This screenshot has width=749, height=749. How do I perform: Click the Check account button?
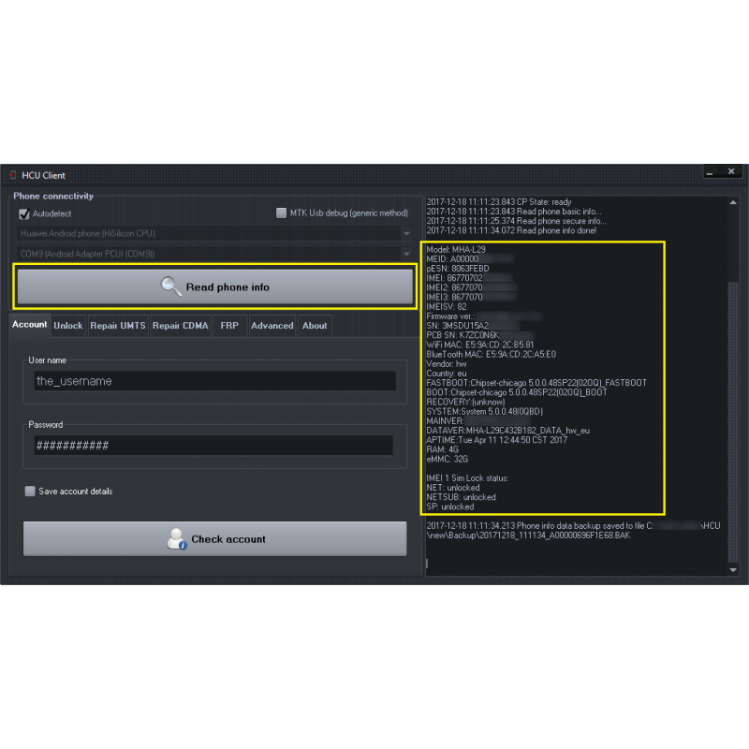pyautogui.click(x=215, y=539)
